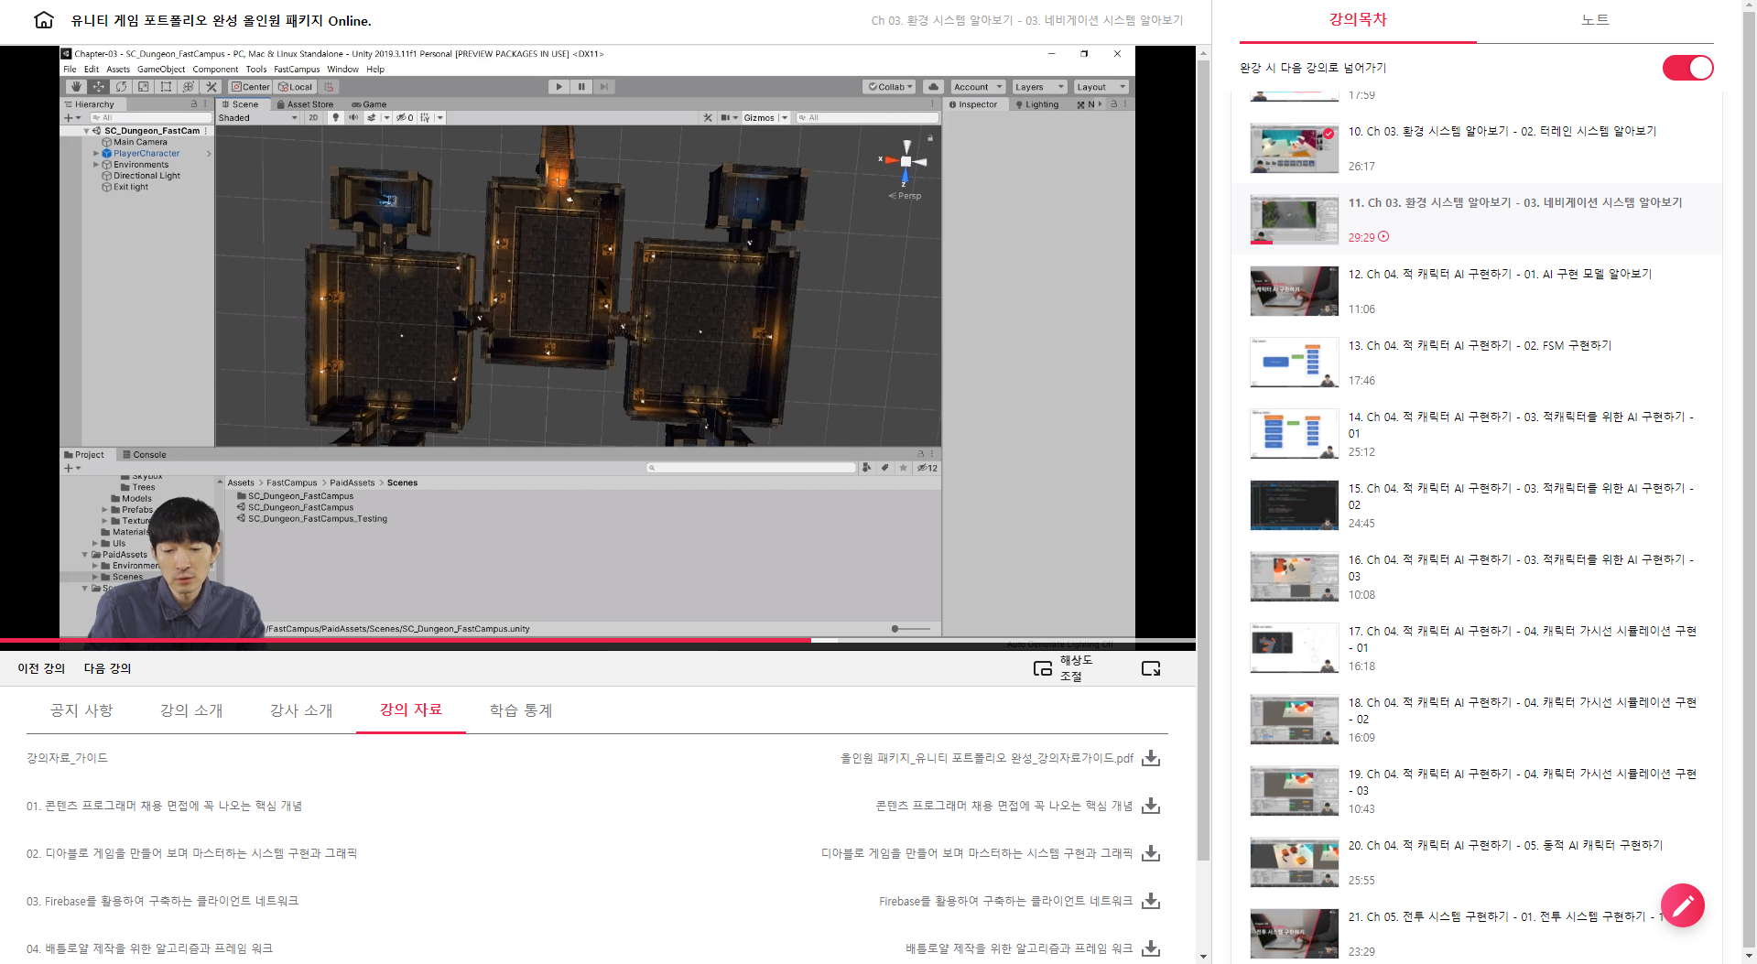This screenshot has width=1757, height=964.
Task: Open the 공지 사항 tab
Action: click(81, 710)
